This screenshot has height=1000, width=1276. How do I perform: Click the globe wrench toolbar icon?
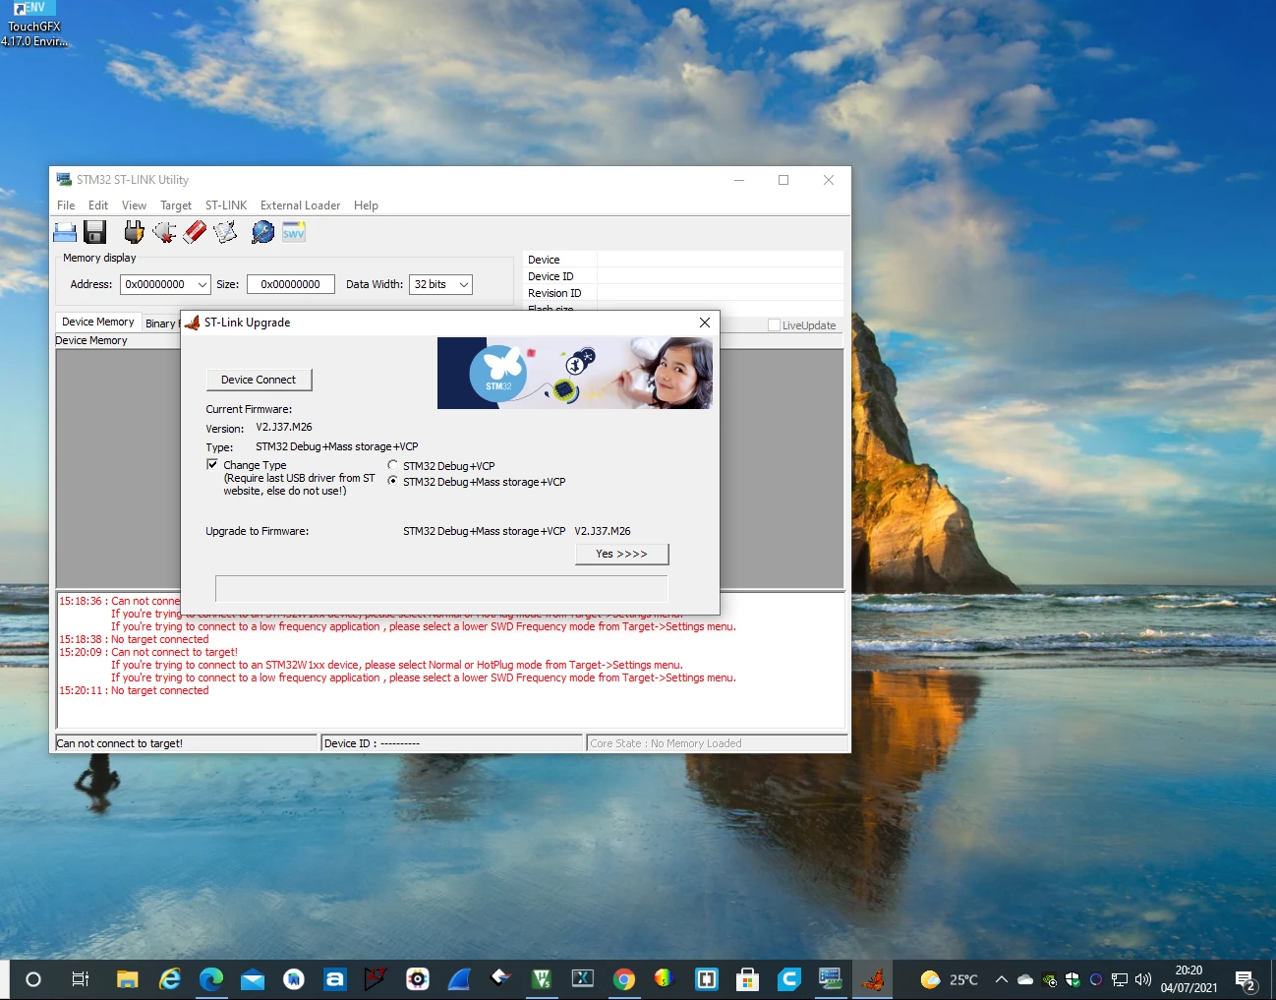click(263, 232)
